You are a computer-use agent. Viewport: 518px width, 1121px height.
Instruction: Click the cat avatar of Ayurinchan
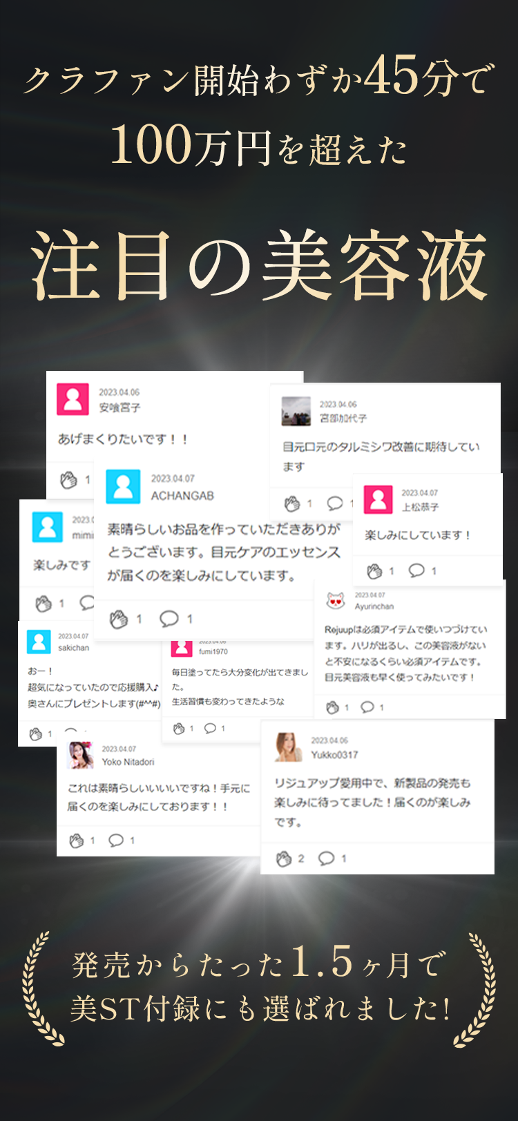point(336,601)
